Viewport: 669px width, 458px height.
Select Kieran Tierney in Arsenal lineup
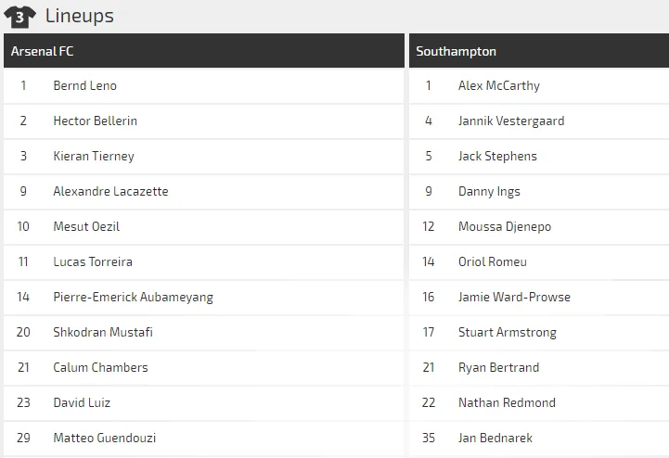(94, 156)
